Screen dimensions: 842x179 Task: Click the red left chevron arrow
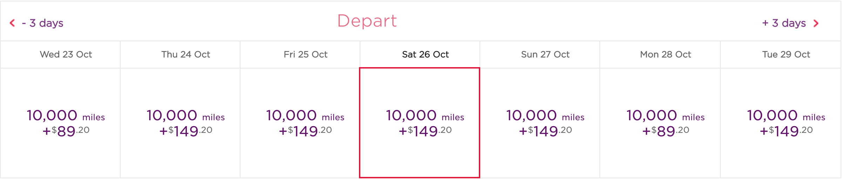(x=12, y=23)
